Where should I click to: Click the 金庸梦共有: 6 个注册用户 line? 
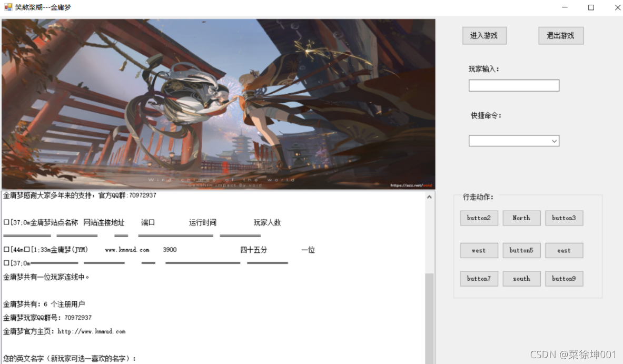tap(44, 304)
